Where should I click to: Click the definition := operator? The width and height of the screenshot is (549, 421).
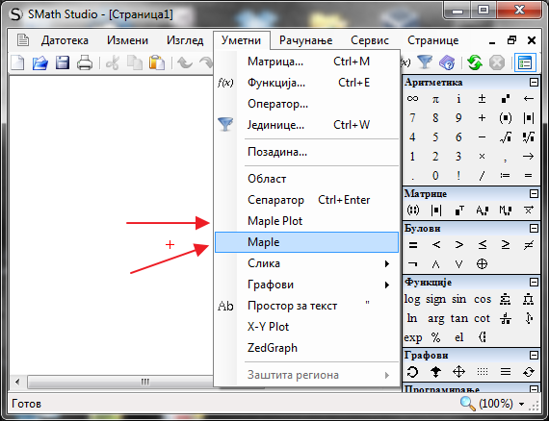(506, 175)
